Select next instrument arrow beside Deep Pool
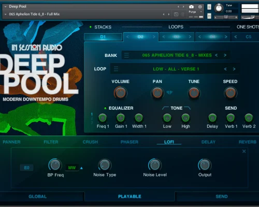Viewport: 259px width, 207px height. pos(183,7)
